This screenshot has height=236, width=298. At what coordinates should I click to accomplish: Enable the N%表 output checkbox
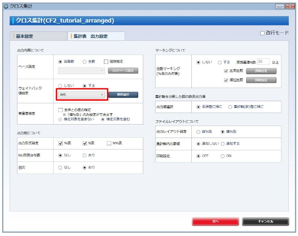tap(109, 143)
